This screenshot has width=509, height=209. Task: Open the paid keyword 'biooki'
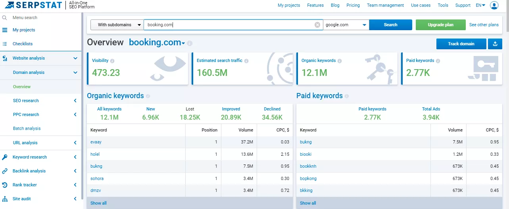(x=305, y=154)
